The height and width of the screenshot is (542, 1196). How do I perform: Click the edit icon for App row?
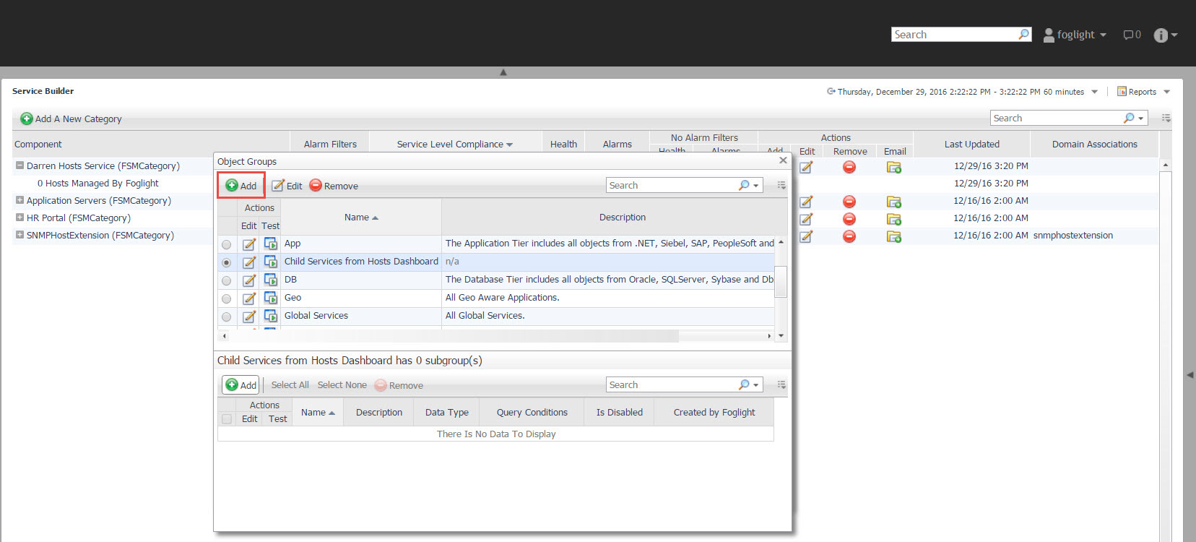tap(249, 244)
